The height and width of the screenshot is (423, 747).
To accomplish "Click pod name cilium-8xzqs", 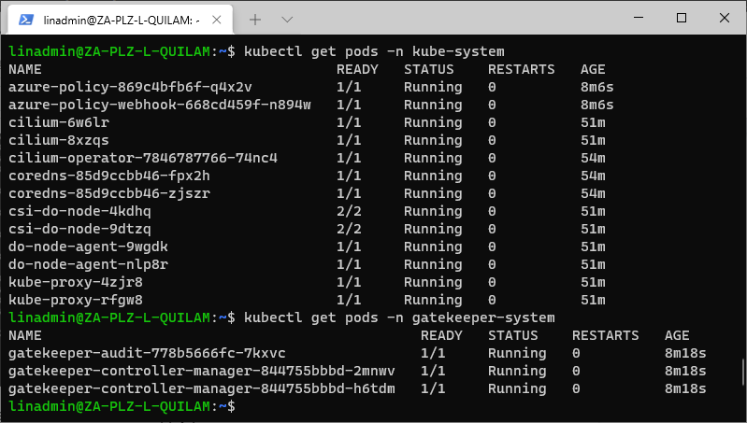I will click(x=59, y=140).
